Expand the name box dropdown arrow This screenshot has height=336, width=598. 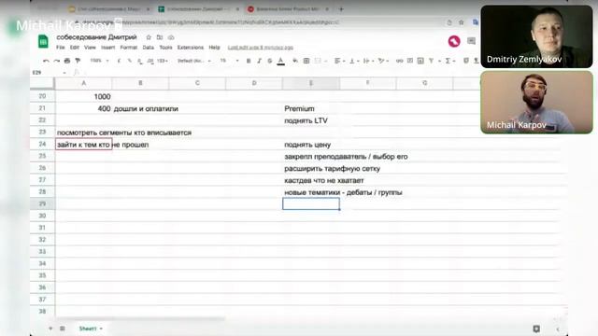click(x=64, y=73)
